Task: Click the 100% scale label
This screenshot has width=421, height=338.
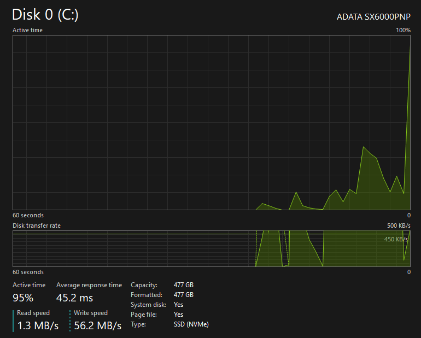Action: click(x=404, y=30)
